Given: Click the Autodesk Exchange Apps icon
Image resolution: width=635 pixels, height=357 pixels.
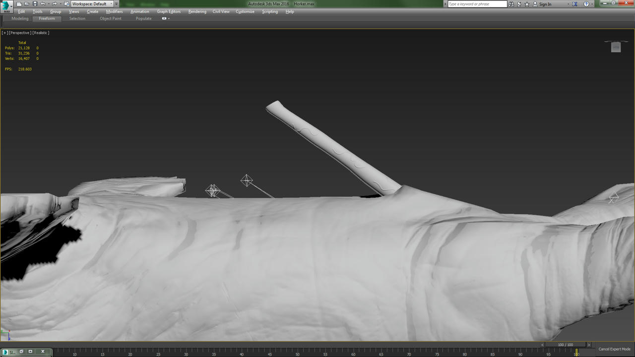Looking at the screenshot, I should click(x=575, y=4).
